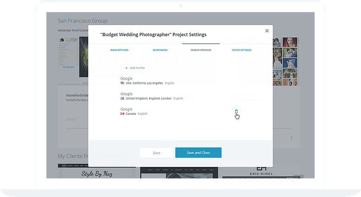Select the Google Canada profile
This screenshot has width=361, height=197.
tap(134, 112)
